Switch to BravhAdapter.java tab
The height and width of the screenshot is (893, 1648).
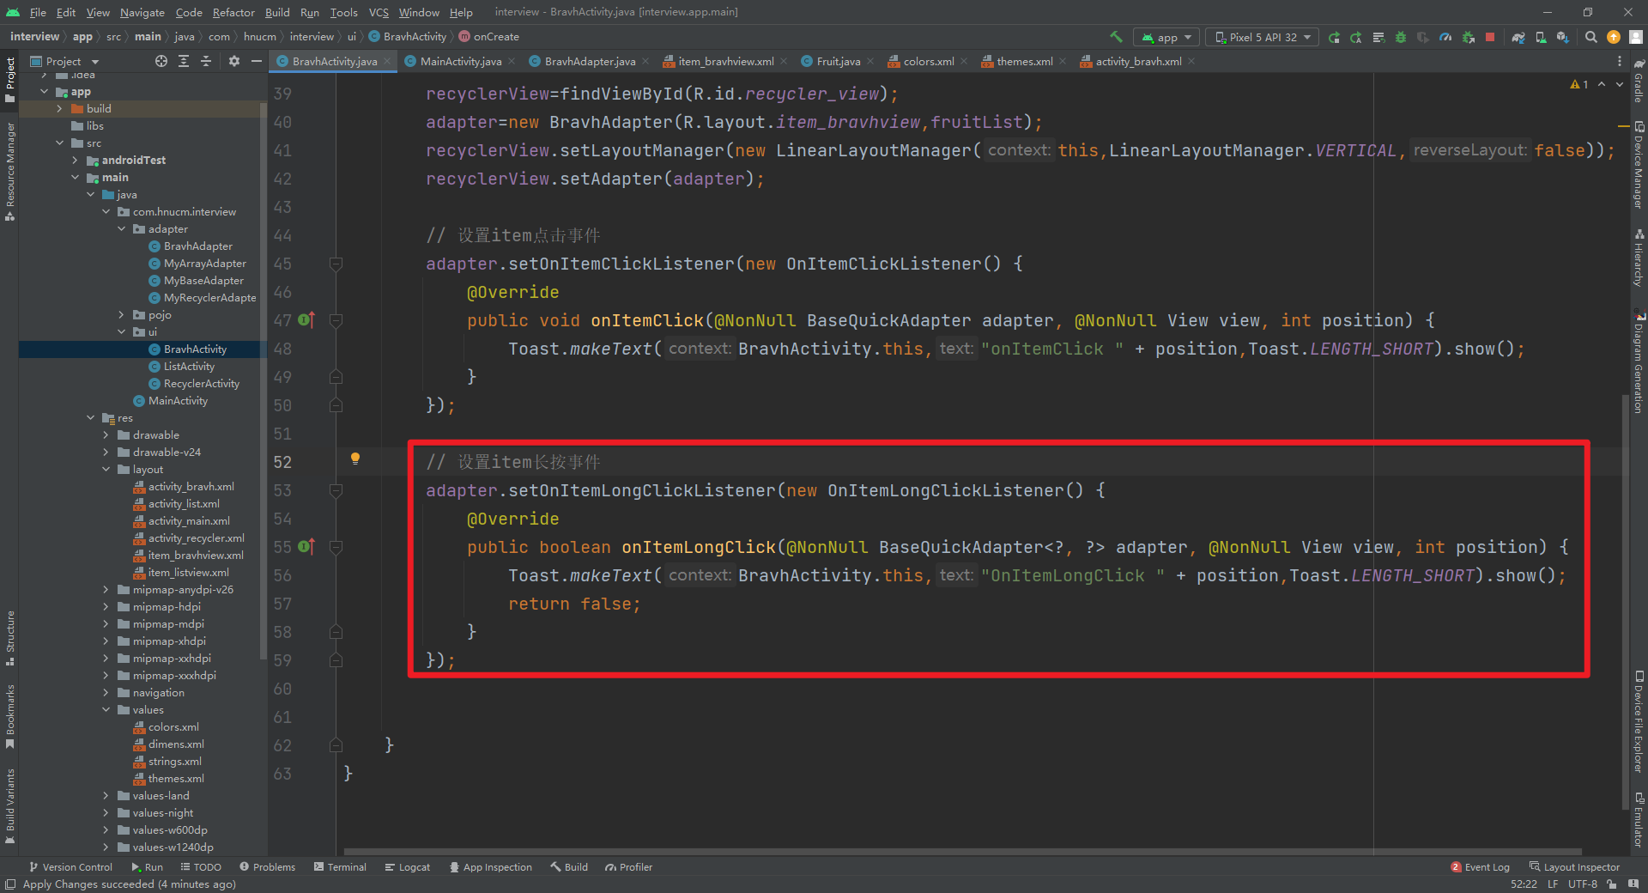click(x=590, y=61)
